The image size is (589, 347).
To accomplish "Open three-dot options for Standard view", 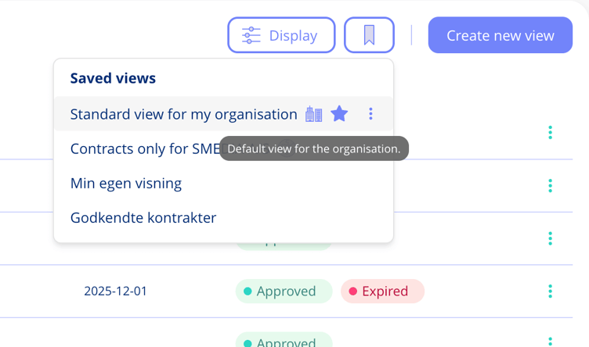I will click(x=370, y=114).
